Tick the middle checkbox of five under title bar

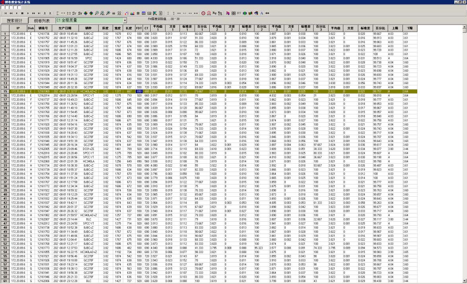tap(10, 7)
